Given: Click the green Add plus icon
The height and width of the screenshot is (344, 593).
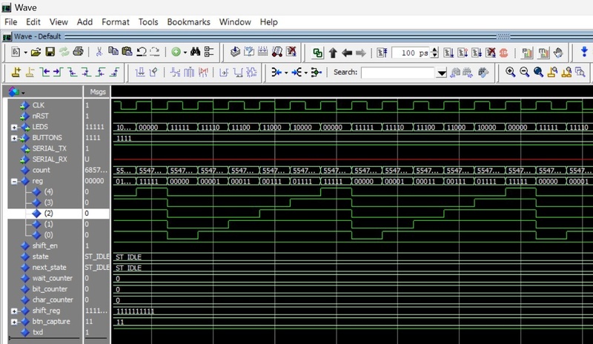Looking at the screenshot, I should pyautogui.click(x=176, y=52).
